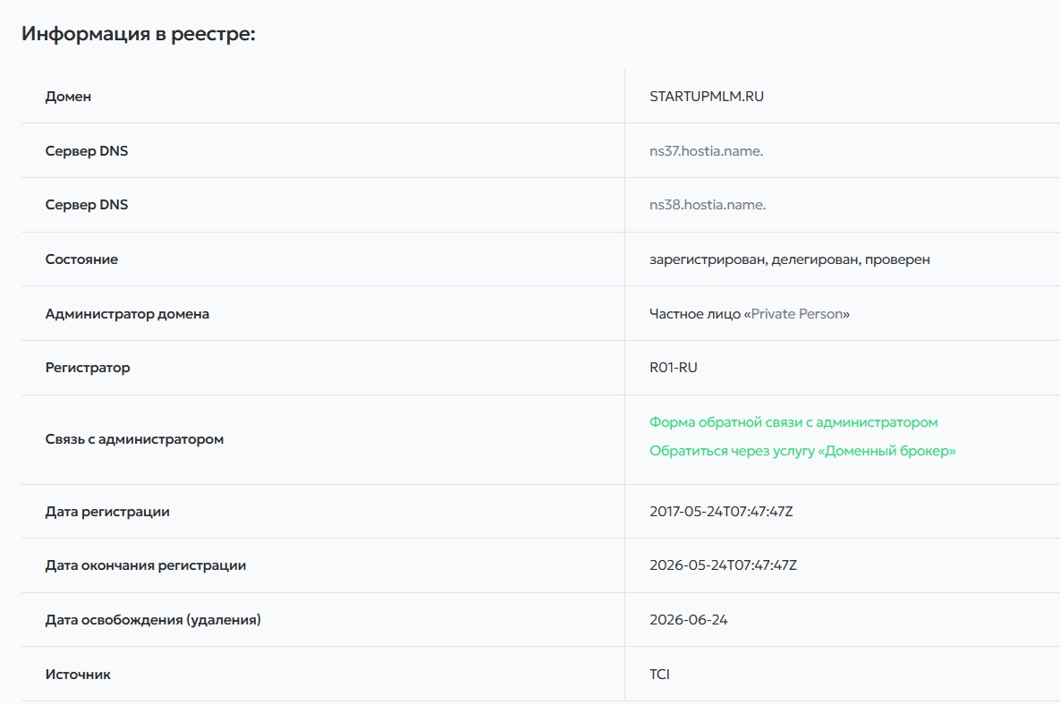Open the feedback form link to the administrator
Screen dimensions: 1060x705
[793, 422]
